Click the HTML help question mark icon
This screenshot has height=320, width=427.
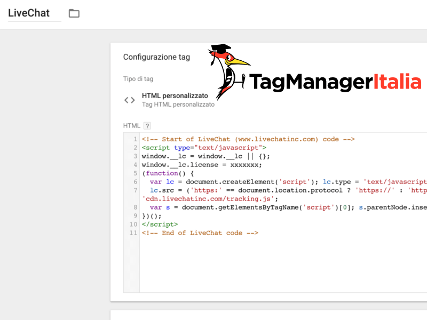tap(147, 126)
